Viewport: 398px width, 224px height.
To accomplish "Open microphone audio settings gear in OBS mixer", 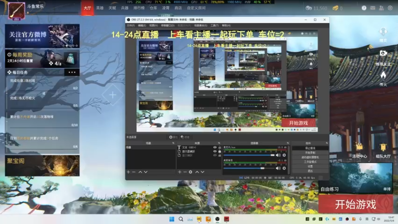I will click(284, 155).
